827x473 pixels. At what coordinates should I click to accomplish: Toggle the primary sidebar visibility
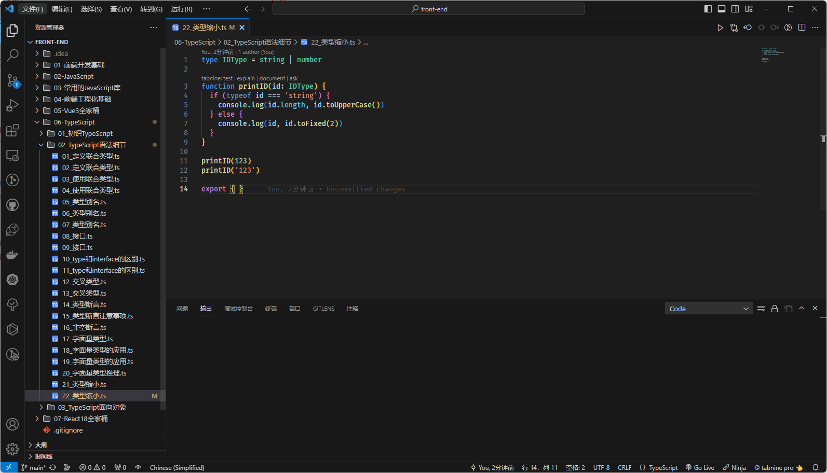708,9
